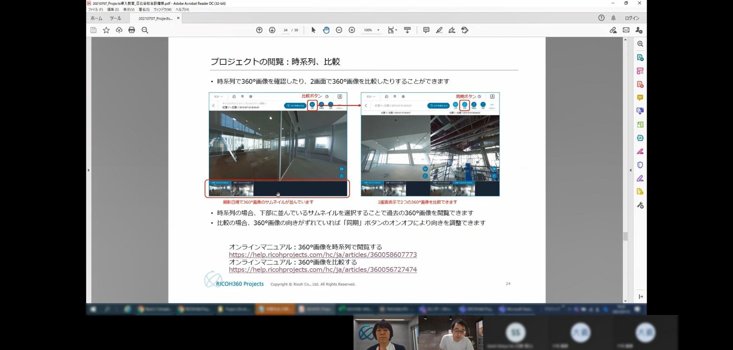Click the print icon in the toolbar
This screenshot has width=733, height=350.
click(132, 30)
